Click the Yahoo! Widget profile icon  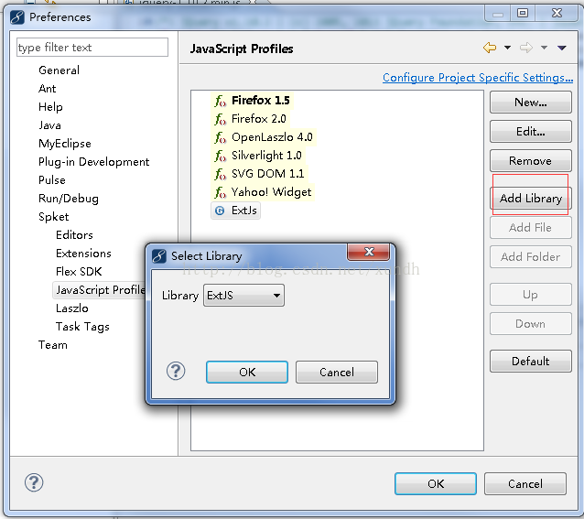220,192
